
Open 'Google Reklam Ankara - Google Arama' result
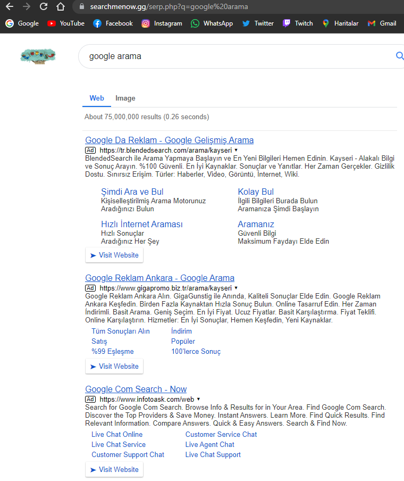159,278
